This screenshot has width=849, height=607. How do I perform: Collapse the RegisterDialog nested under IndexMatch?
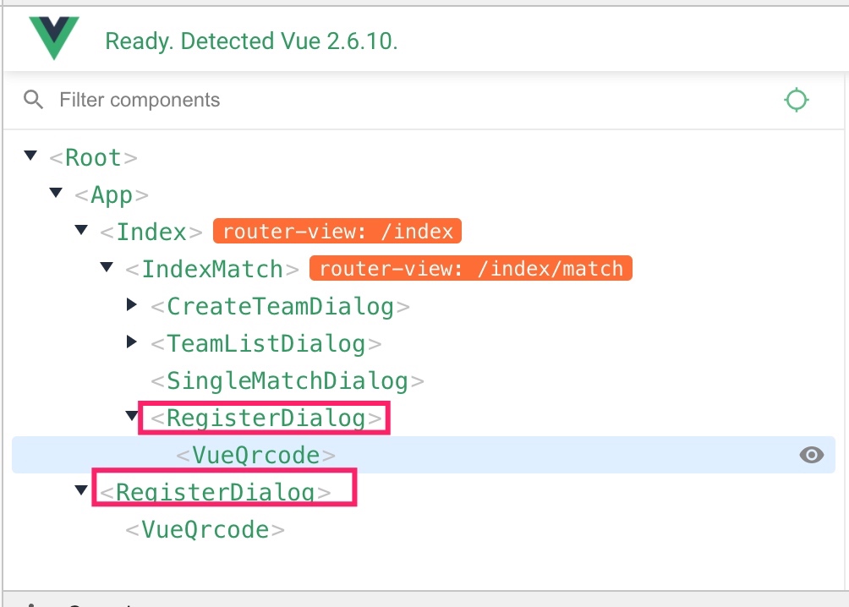click(x=132, y=416)
